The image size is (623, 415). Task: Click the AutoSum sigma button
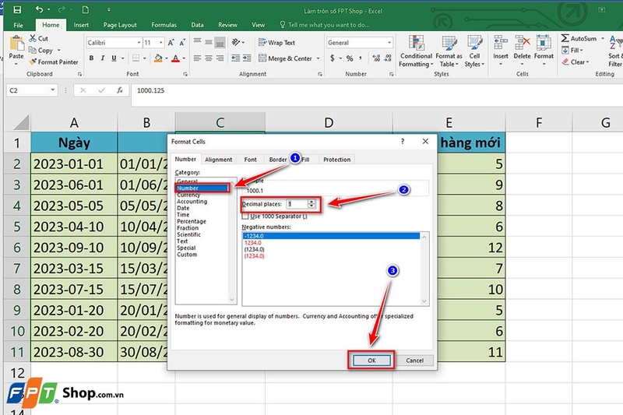tap(579, 38)
